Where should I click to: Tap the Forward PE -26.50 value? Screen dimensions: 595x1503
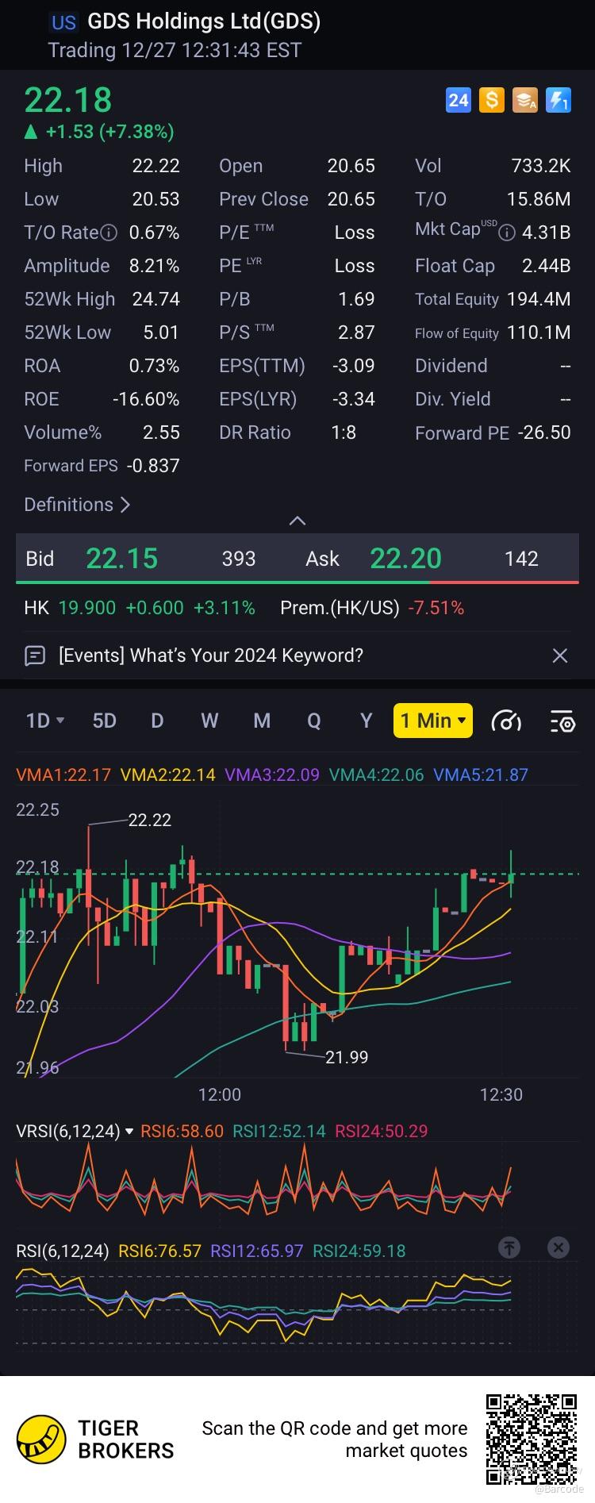click(544, 433)
